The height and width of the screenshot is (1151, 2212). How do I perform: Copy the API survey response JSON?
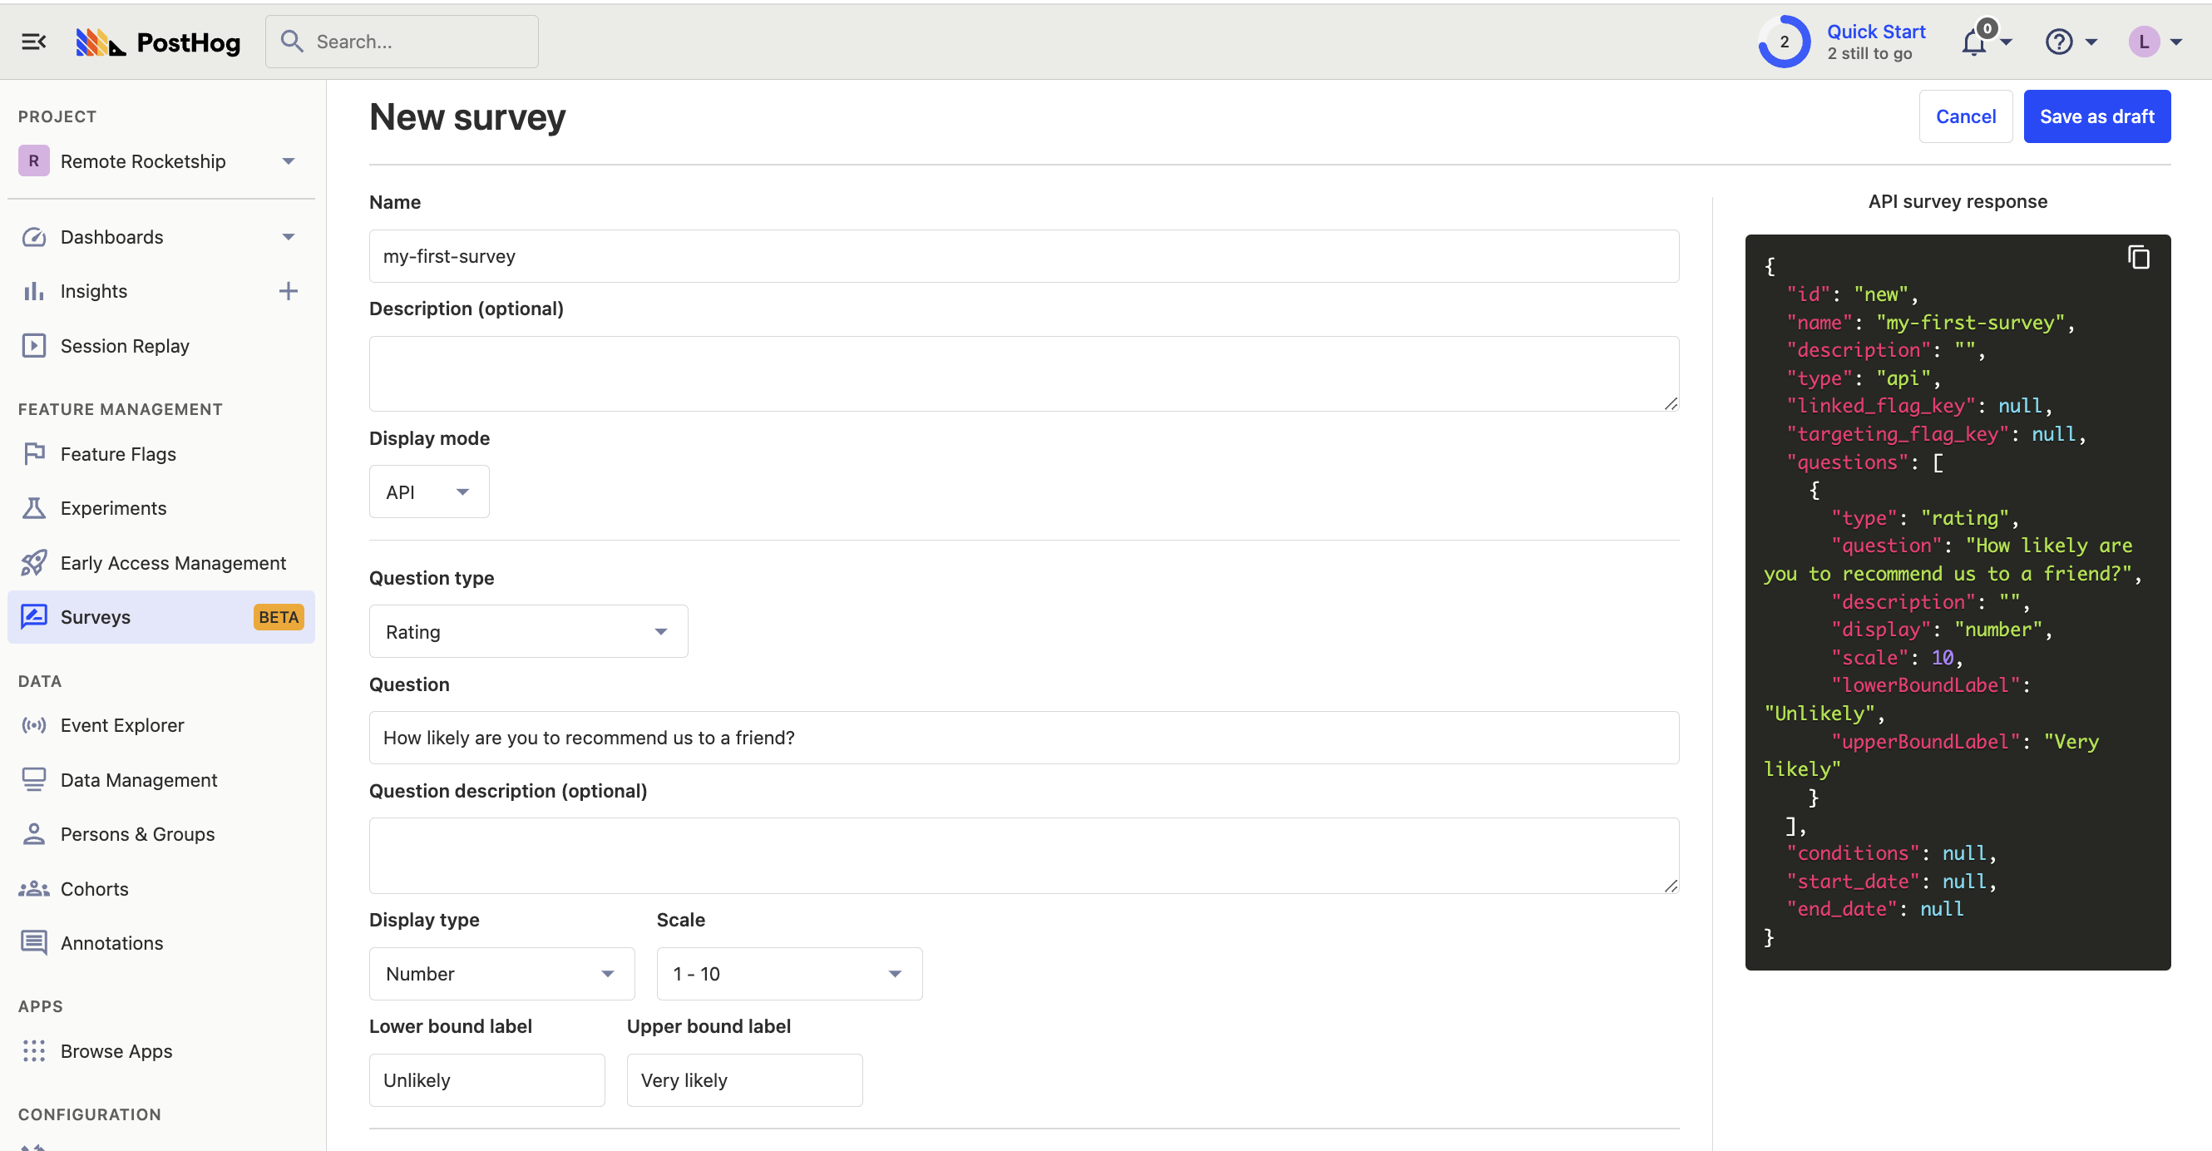[x=2138, y=257]
